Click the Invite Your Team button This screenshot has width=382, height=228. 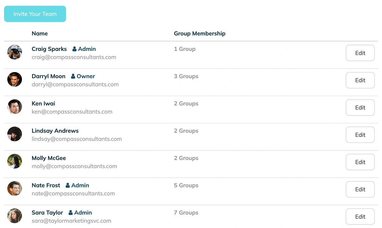[x=35, y=14]
